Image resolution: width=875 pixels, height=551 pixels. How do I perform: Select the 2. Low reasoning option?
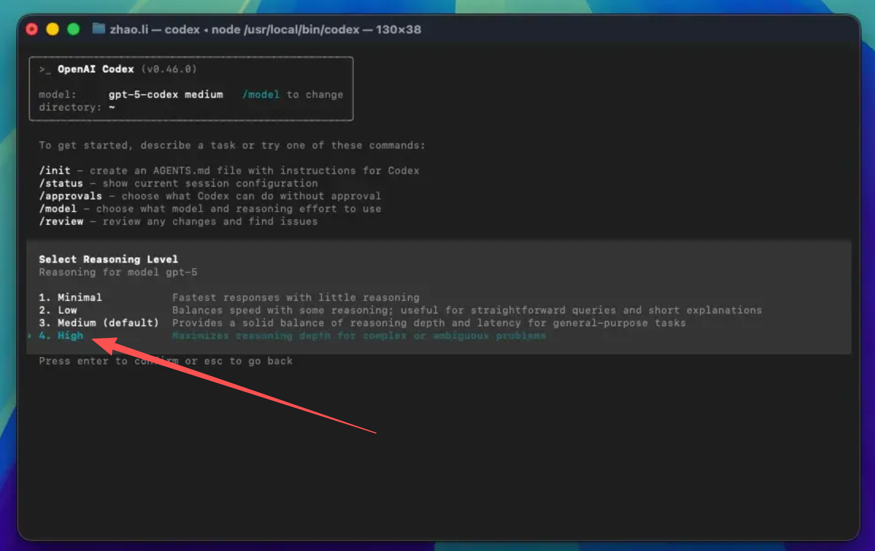[x=58, y=310]
